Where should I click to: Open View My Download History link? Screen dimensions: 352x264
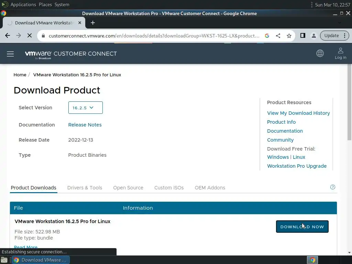coord(298,113)
